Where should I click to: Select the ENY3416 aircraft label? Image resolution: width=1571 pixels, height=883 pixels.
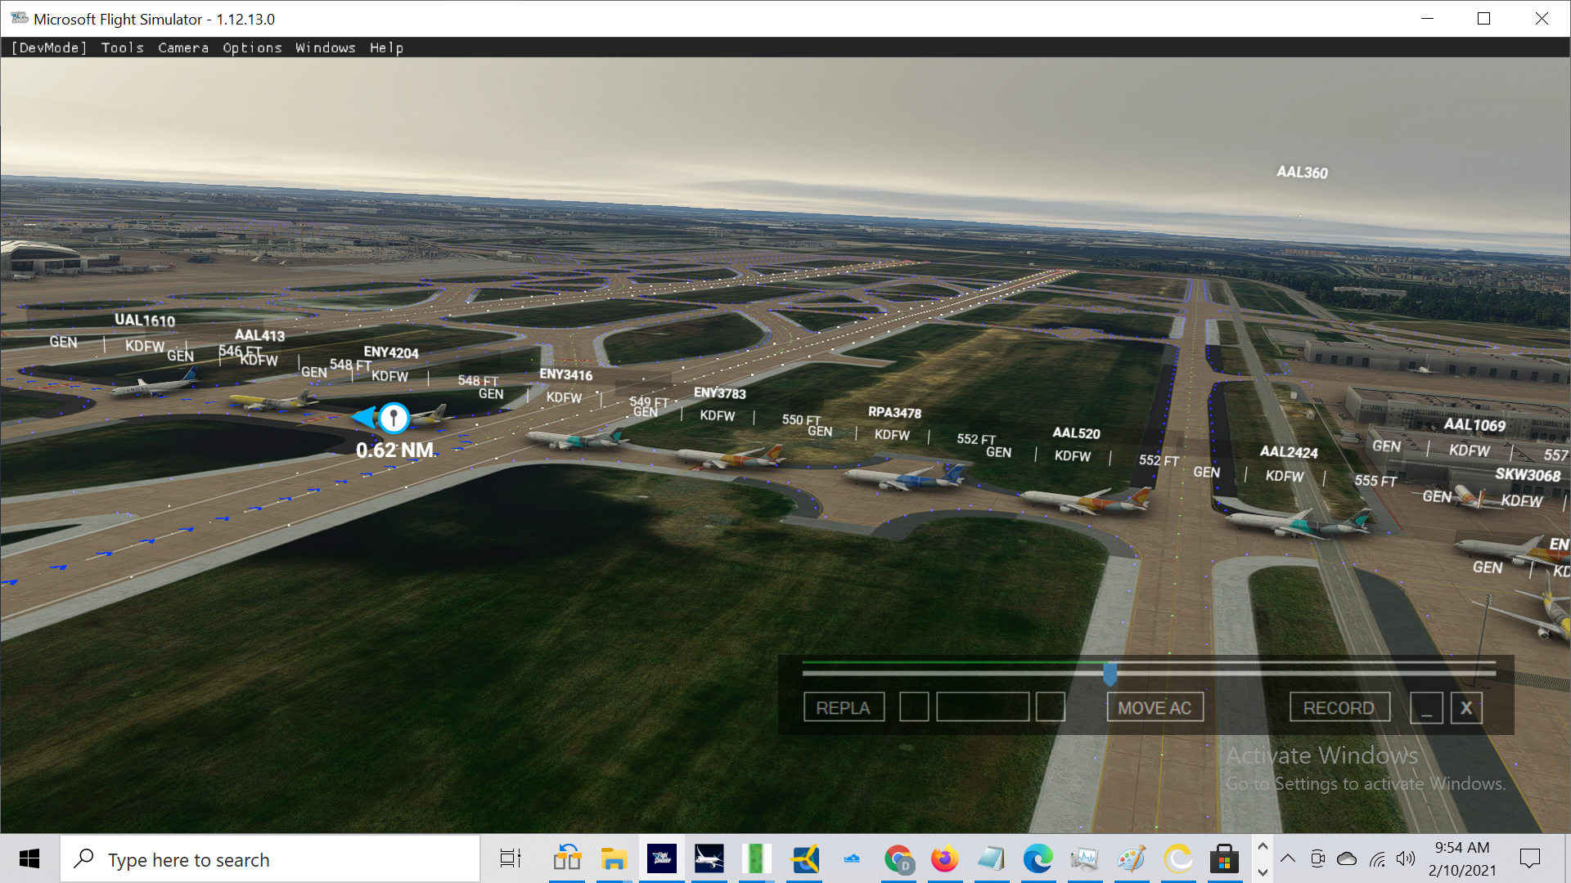coord(565,374)
